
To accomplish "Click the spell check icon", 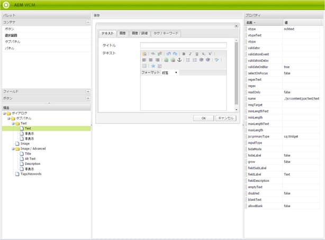I will tap(216, 60).
